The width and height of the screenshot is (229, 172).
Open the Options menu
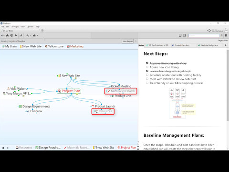coord(30,27)
